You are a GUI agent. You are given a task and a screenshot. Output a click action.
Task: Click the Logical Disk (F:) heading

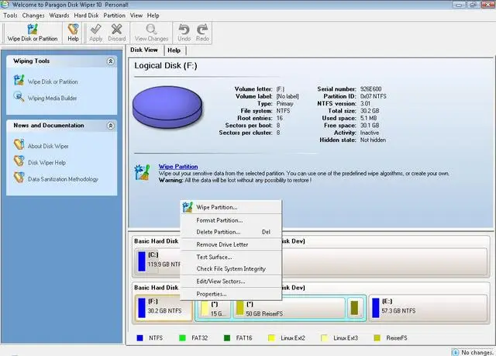(x=165, y=65)
